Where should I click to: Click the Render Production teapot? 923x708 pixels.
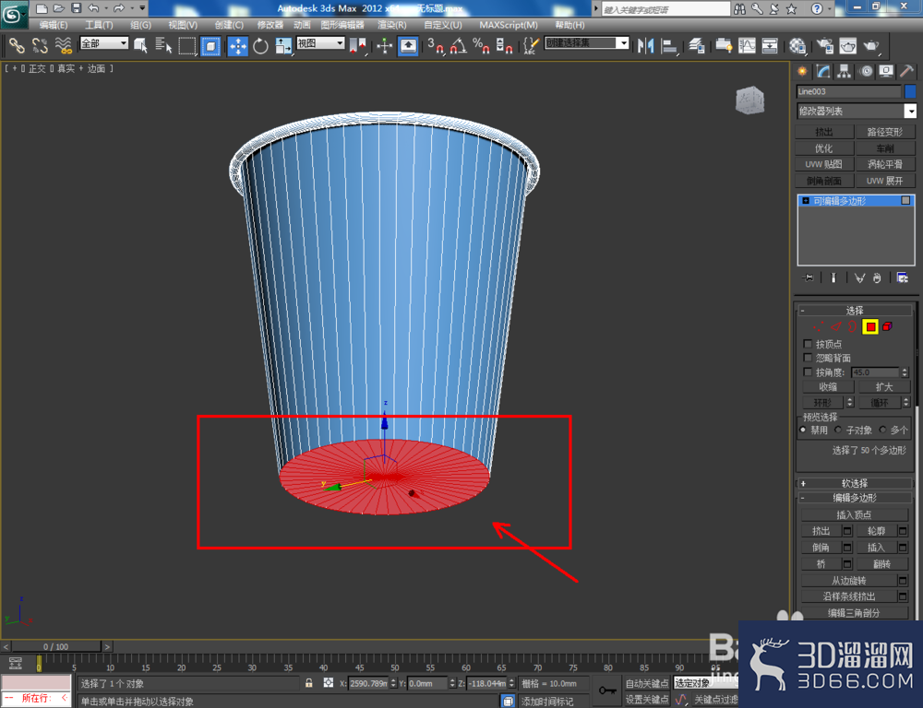871,45
